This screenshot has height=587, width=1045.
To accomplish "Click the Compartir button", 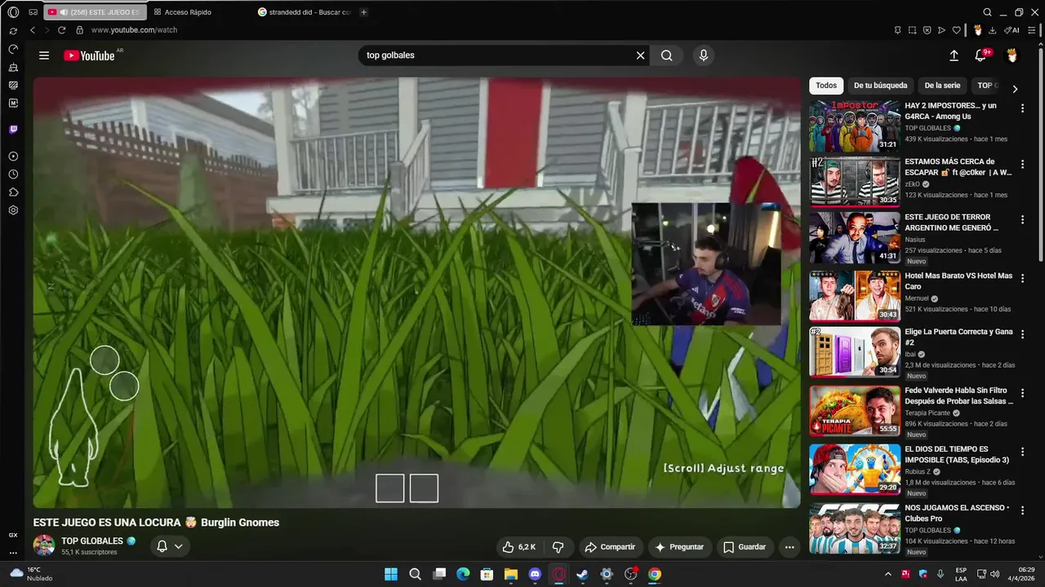I will coord(610,547).
